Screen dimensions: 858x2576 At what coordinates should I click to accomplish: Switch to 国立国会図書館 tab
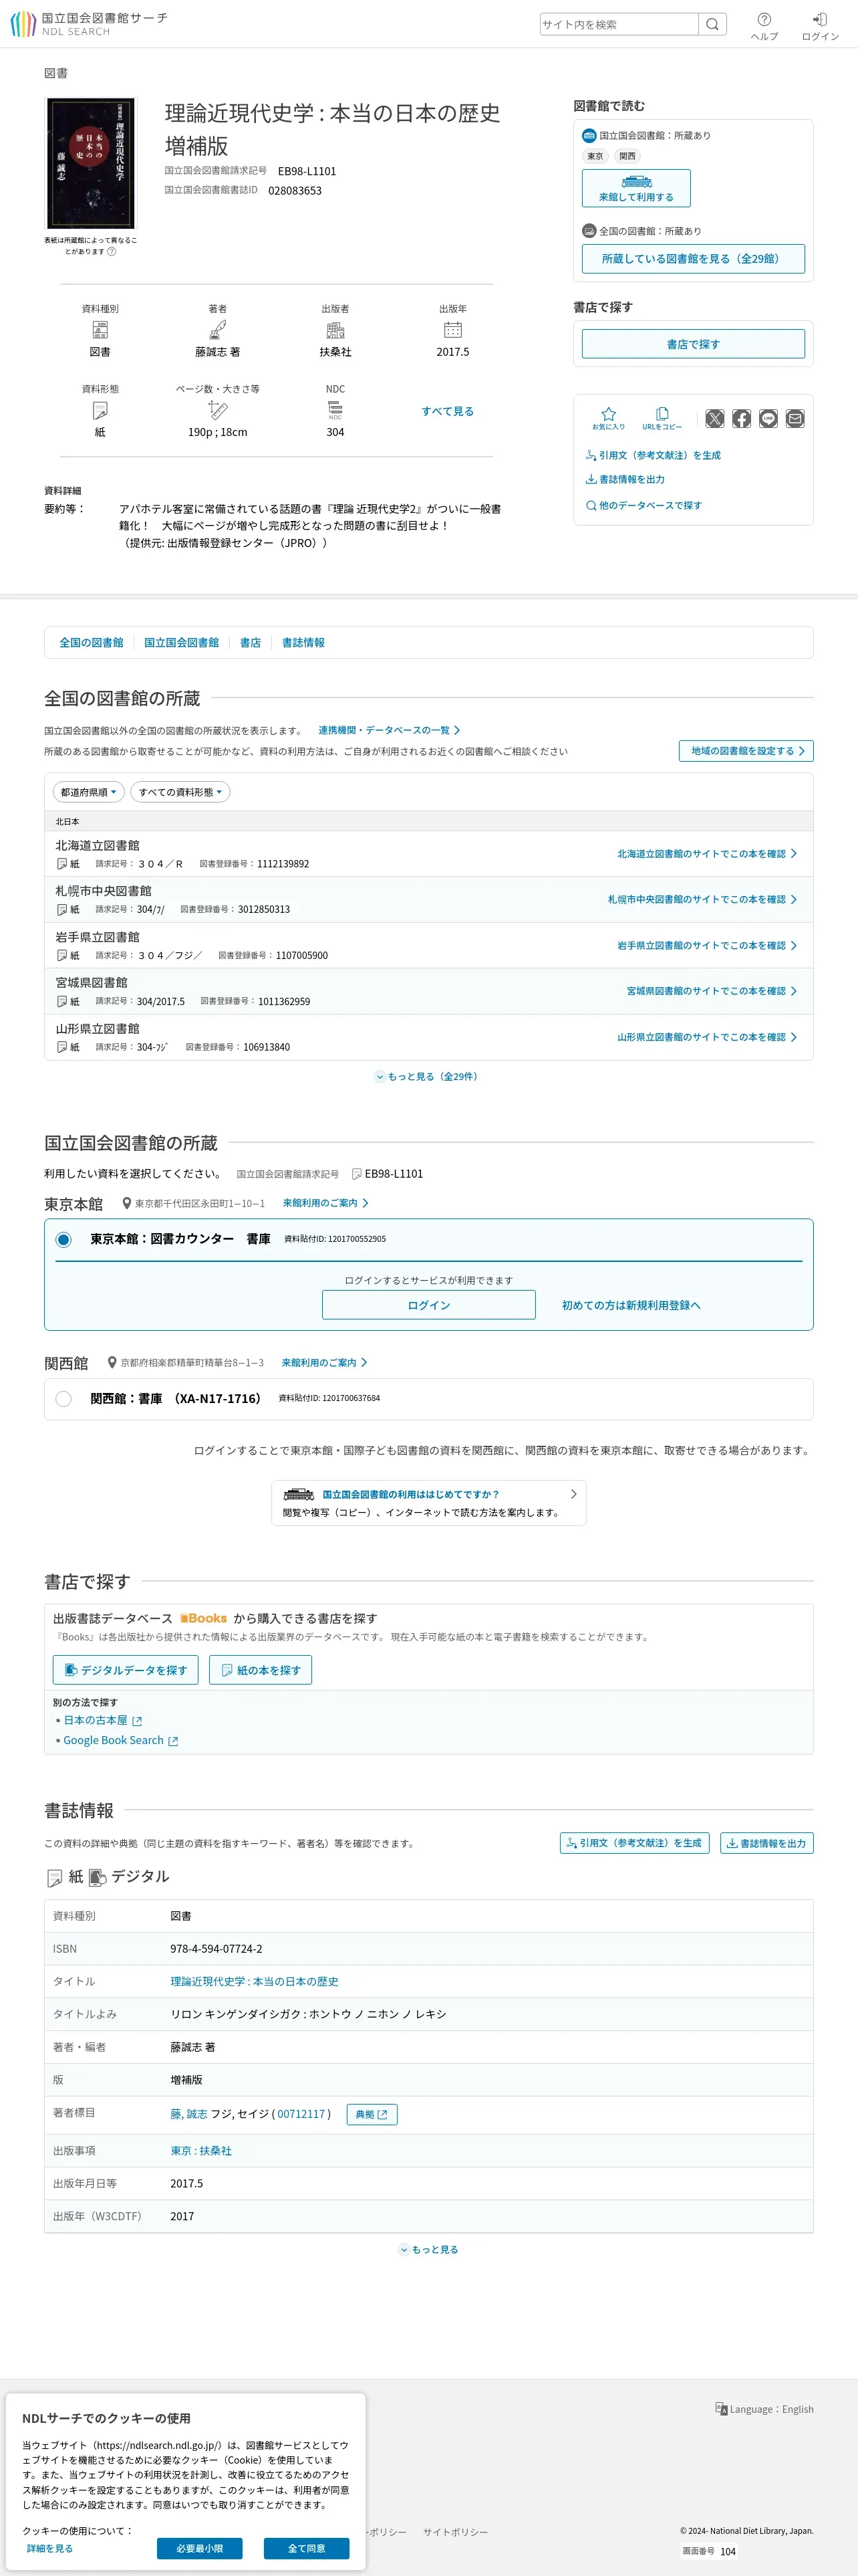coord(182,643)
